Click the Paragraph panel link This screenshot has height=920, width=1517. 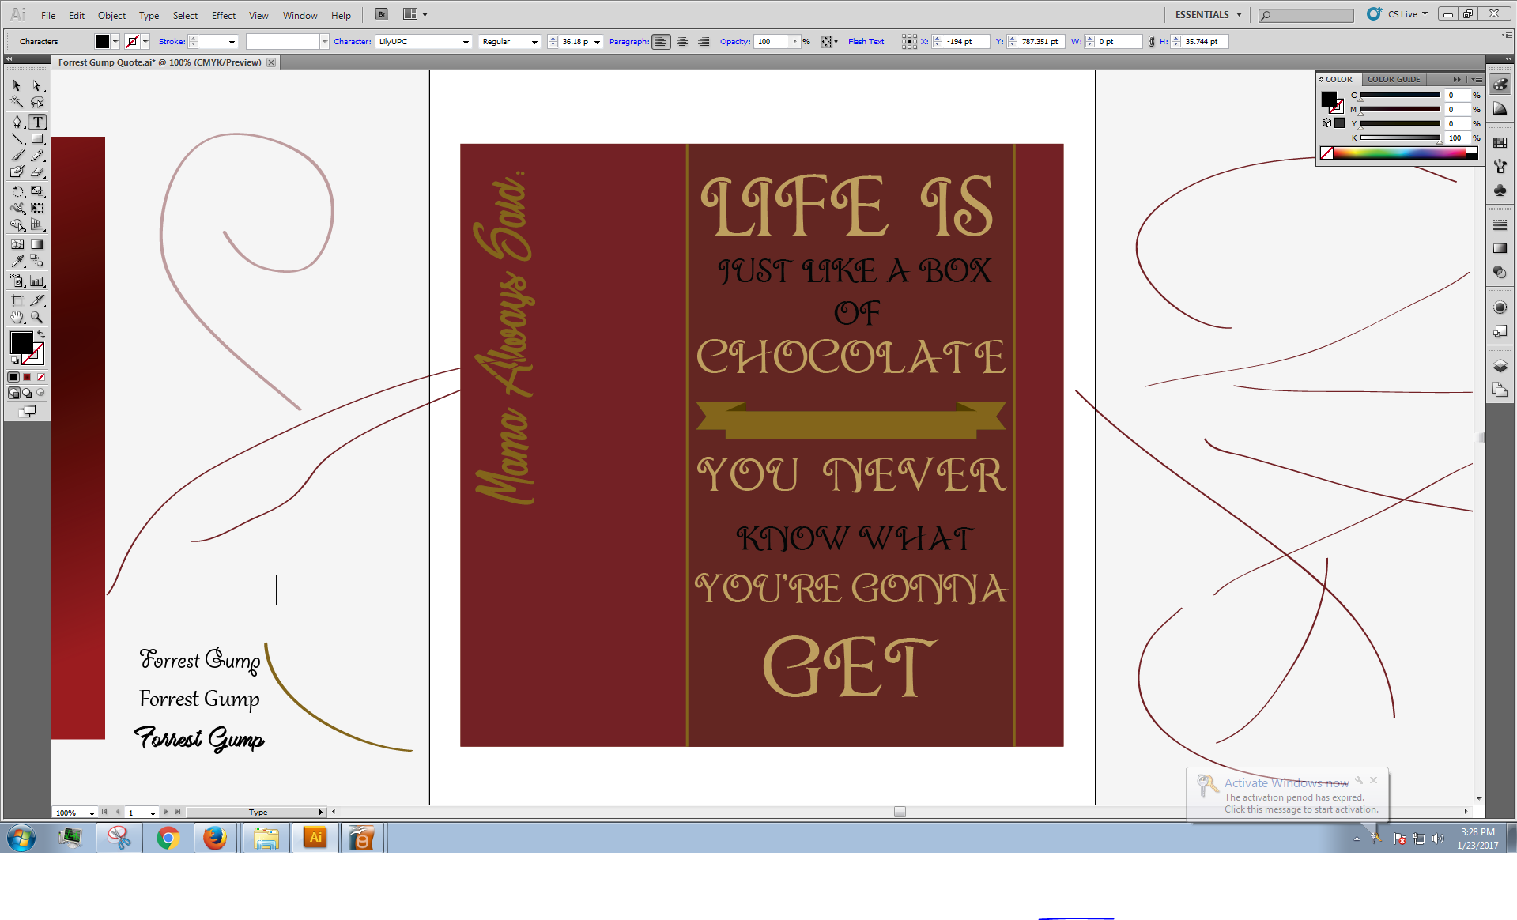[628, 42]
